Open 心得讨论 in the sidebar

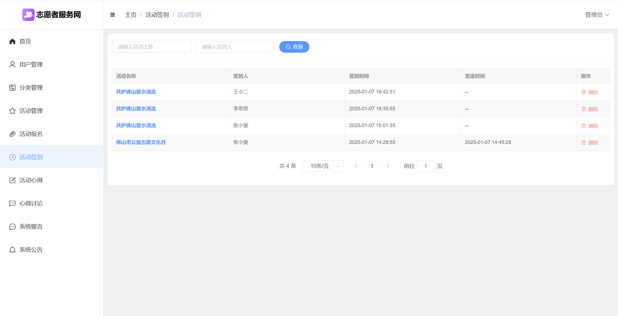(x=31, y=203)
